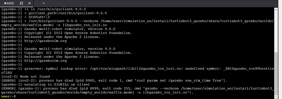Viewport: 282px width, 99px height.
Task: Click the upper http://gazebosim.org URL
Action: (45, 41)
